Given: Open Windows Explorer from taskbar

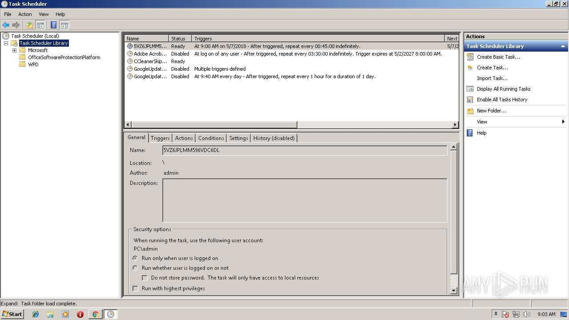Looking at the screenshot, I should [x=50, y=314].
